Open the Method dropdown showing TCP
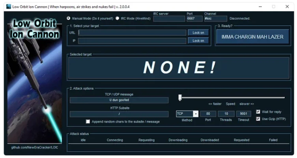297x158 pixels. pyautogui.click(x=187, y=114)
